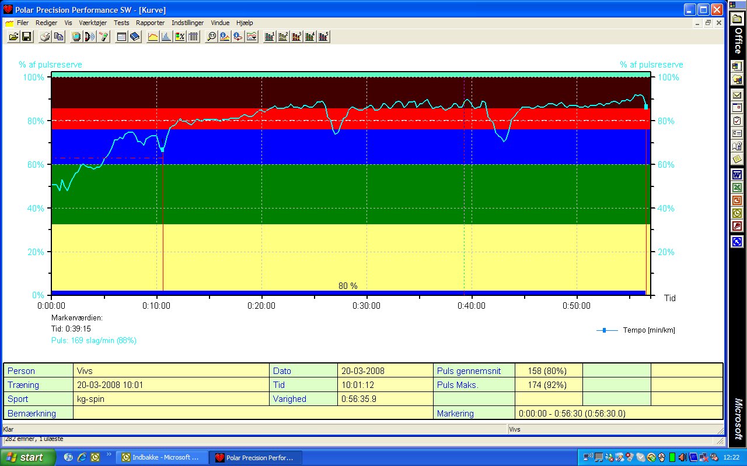Open the Værktøjer menu

93,23
